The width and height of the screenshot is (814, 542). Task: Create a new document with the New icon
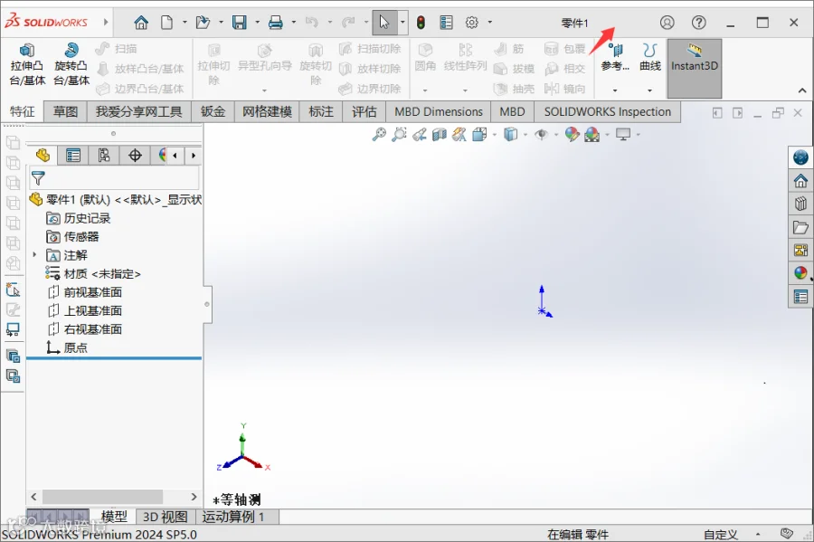coord(166,23)
